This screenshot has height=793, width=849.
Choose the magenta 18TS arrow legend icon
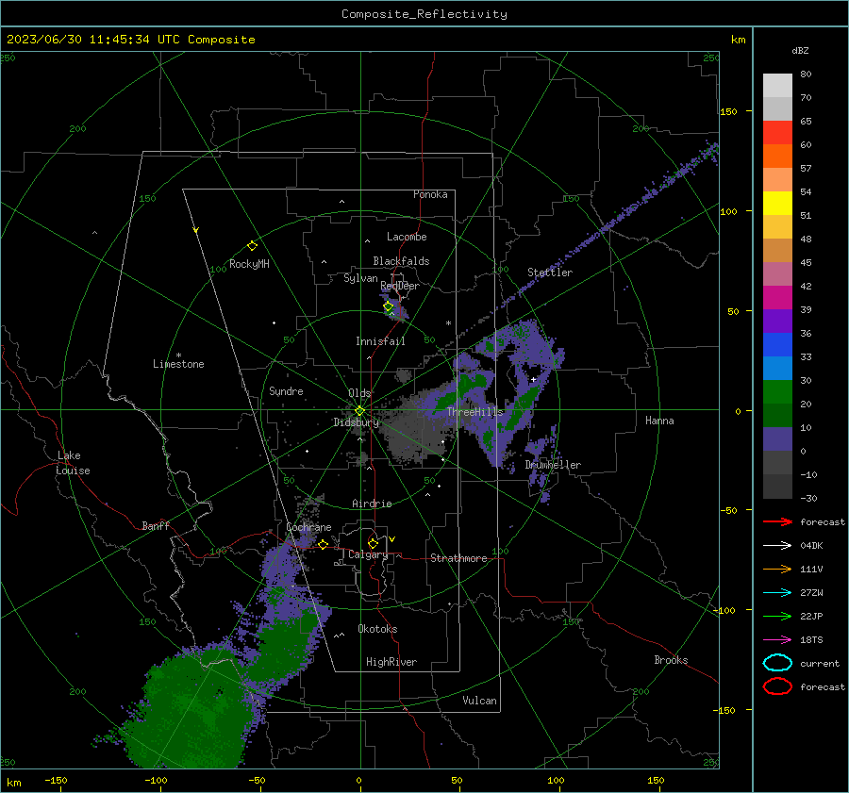777,640
